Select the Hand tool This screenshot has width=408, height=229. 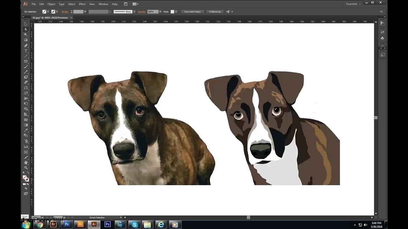coord(26,163)
